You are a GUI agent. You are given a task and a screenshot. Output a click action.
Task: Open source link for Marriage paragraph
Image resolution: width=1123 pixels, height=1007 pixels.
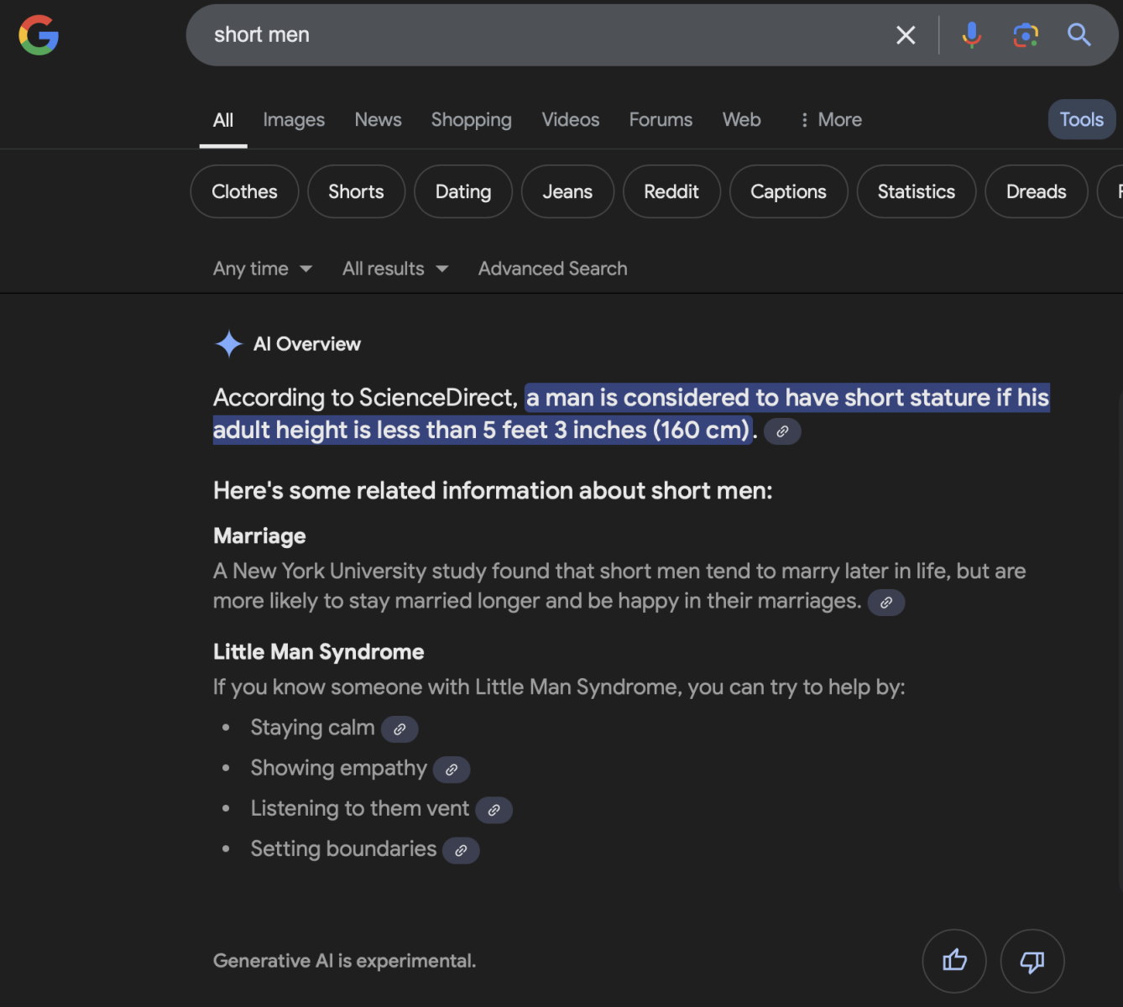click(x=885, y=603)
